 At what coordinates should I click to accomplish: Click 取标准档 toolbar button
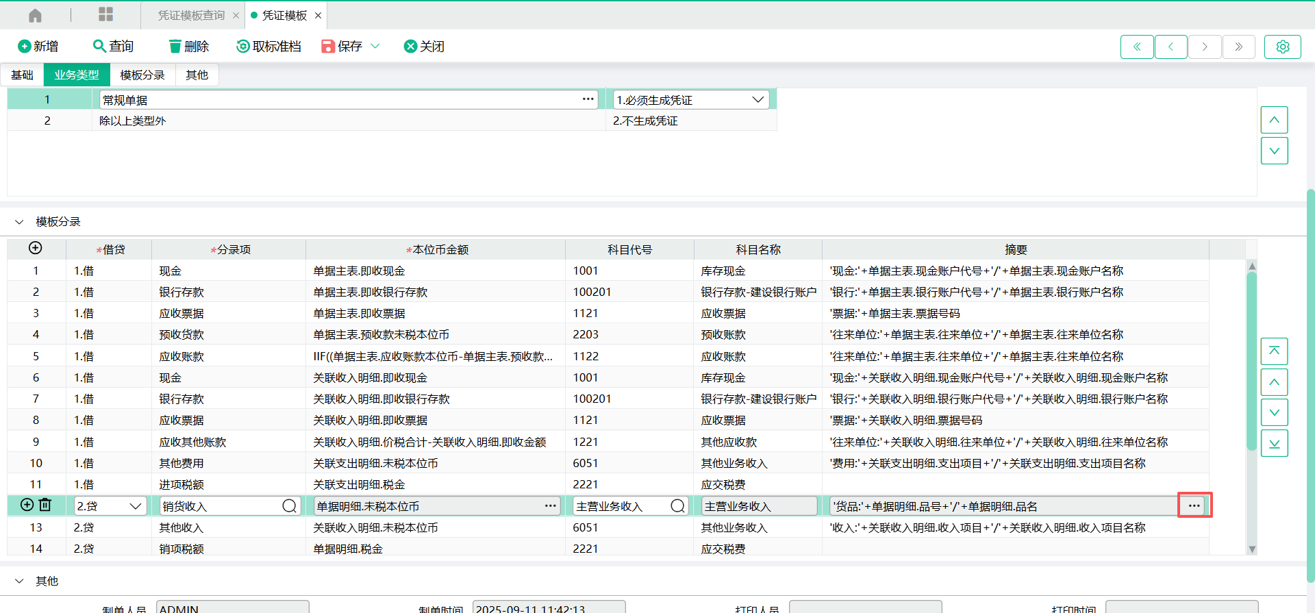coord(268,46)
